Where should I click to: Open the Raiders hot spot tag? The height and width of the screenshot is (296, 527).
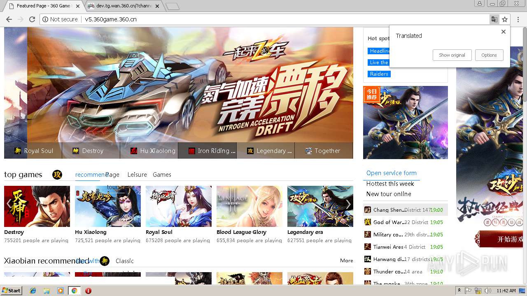pos(379,74)
